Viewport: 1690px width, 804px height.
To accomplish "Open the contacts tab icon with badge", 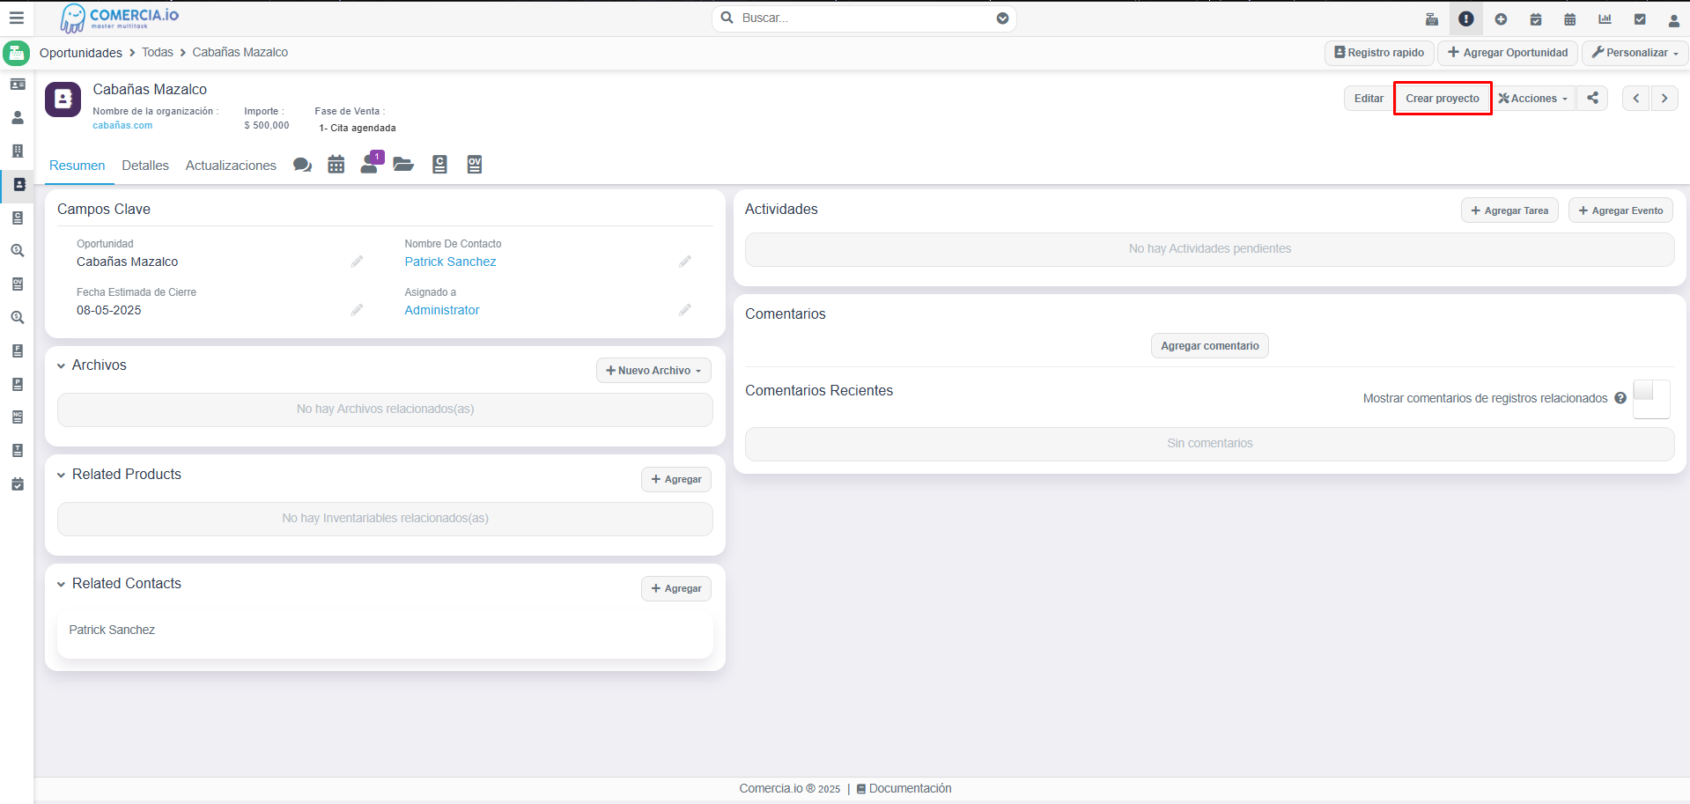I will 370,165.
